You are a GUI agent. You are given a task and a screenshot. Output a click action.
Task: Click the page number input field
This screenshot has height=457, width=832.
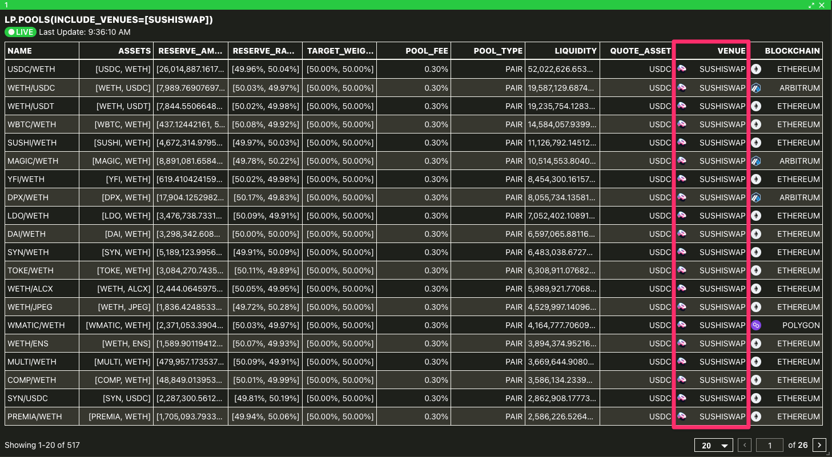point(770,445)
